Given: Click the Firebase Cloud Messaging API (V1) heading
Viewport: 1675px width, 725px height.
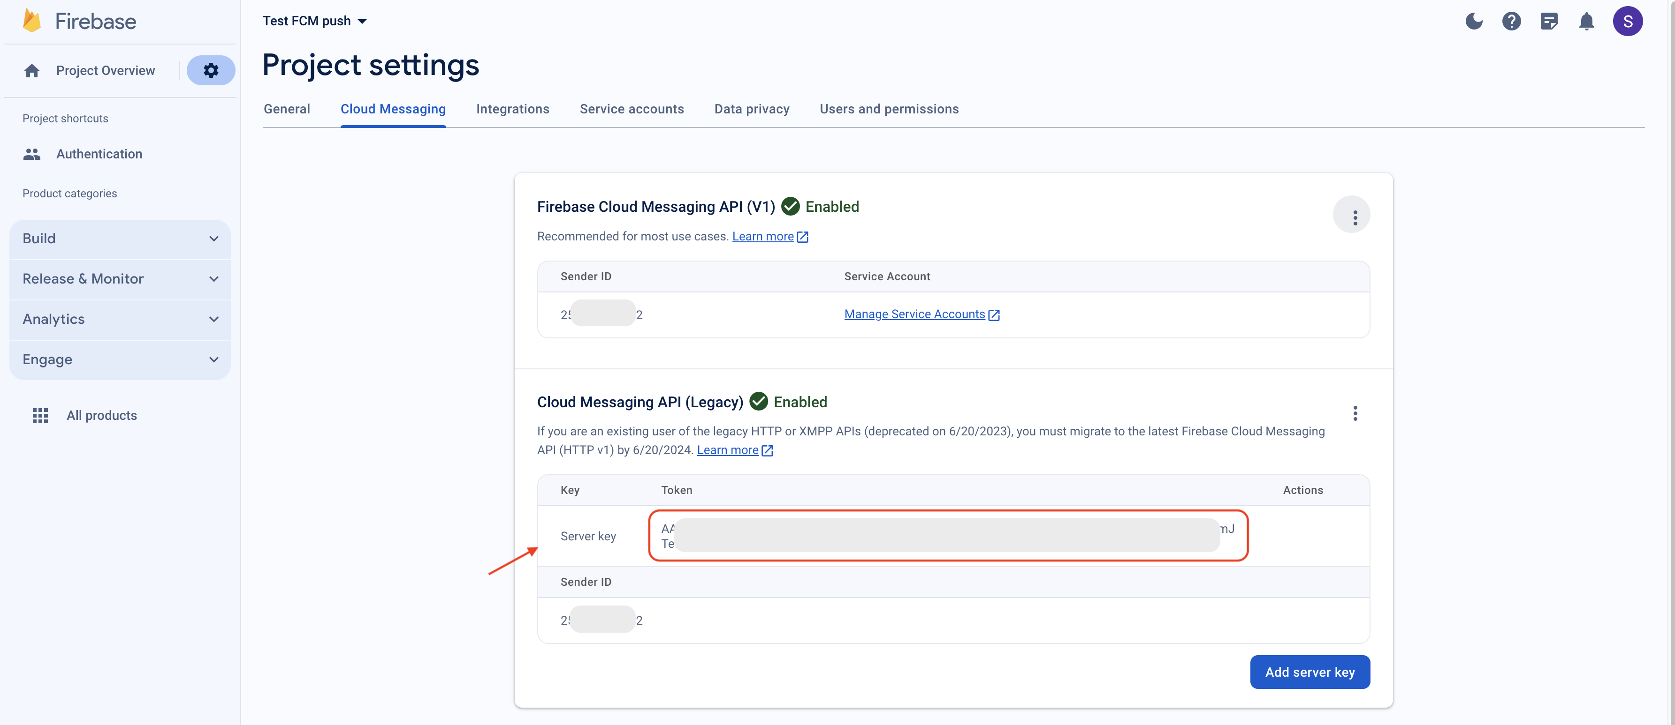Looking at the screenshot, I should point(656,207).
